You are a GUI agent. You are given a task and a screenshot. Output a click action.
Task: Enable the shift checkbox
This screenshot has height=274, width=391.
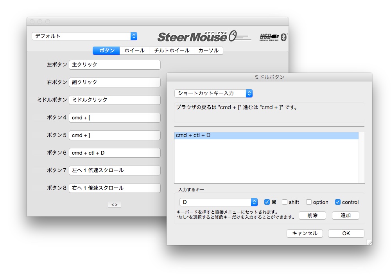coord(285,202)
